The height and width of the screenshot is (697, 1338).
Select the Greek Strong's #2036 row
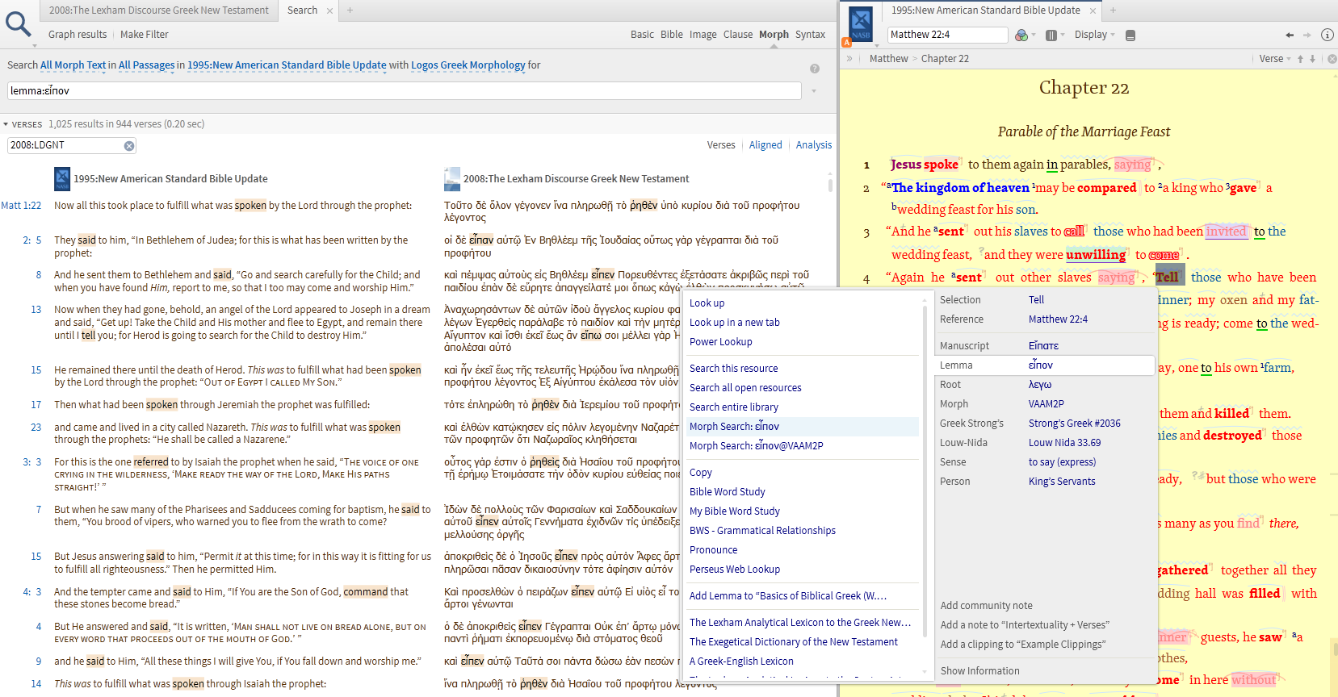[x=1044, y=424]
